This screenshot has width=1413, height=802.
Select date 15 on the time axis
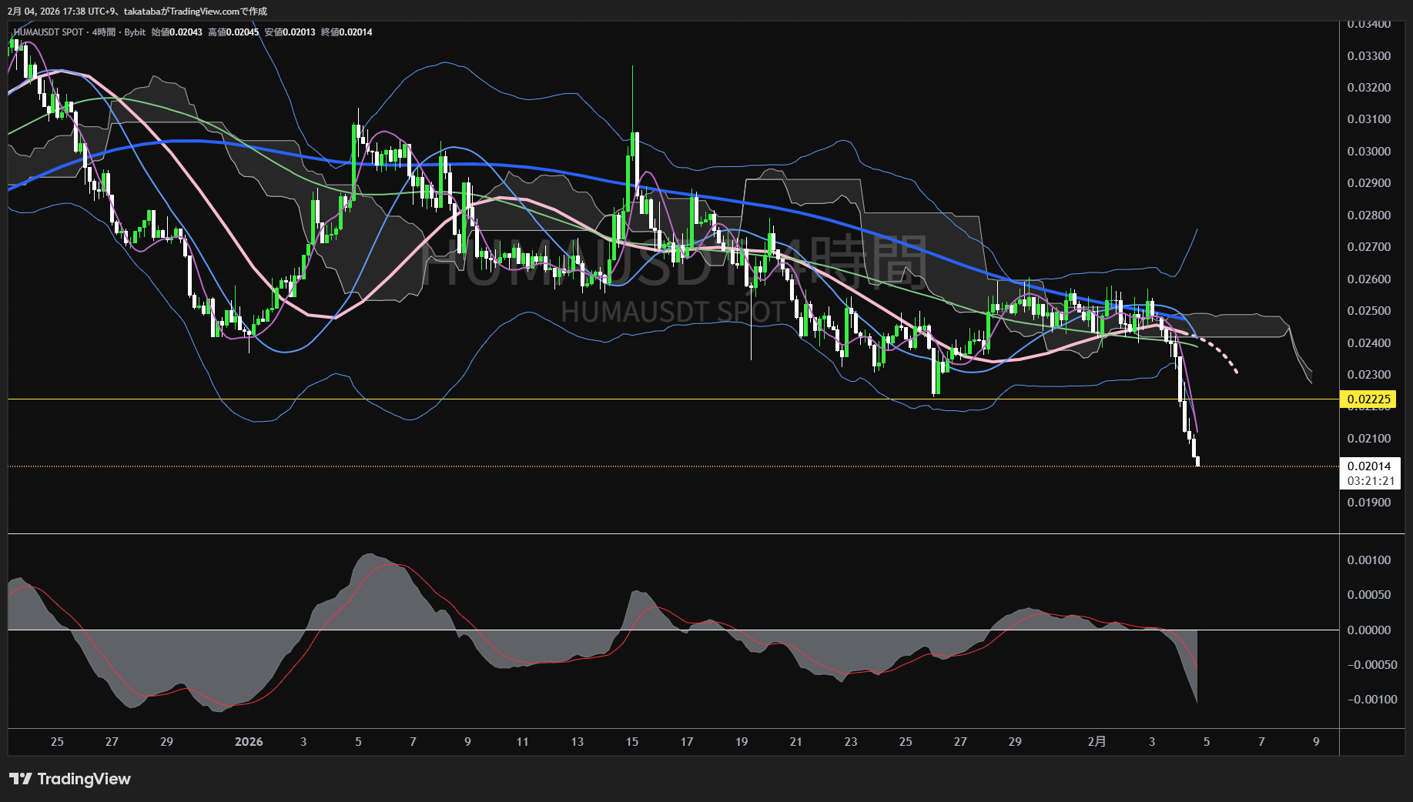point(631,742)
